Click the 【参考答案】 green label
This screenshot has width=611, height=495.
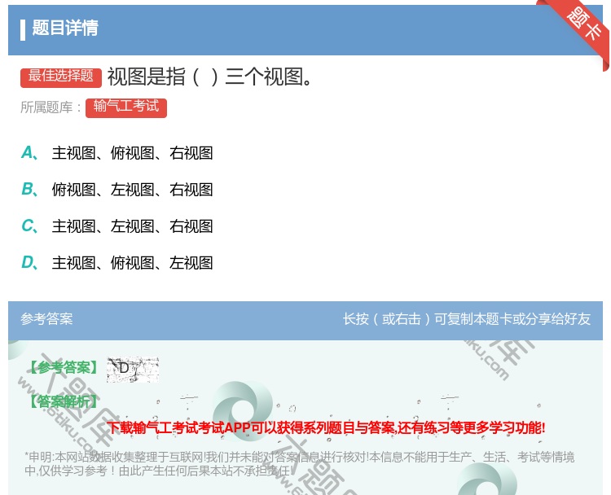[x=63, y=367]
